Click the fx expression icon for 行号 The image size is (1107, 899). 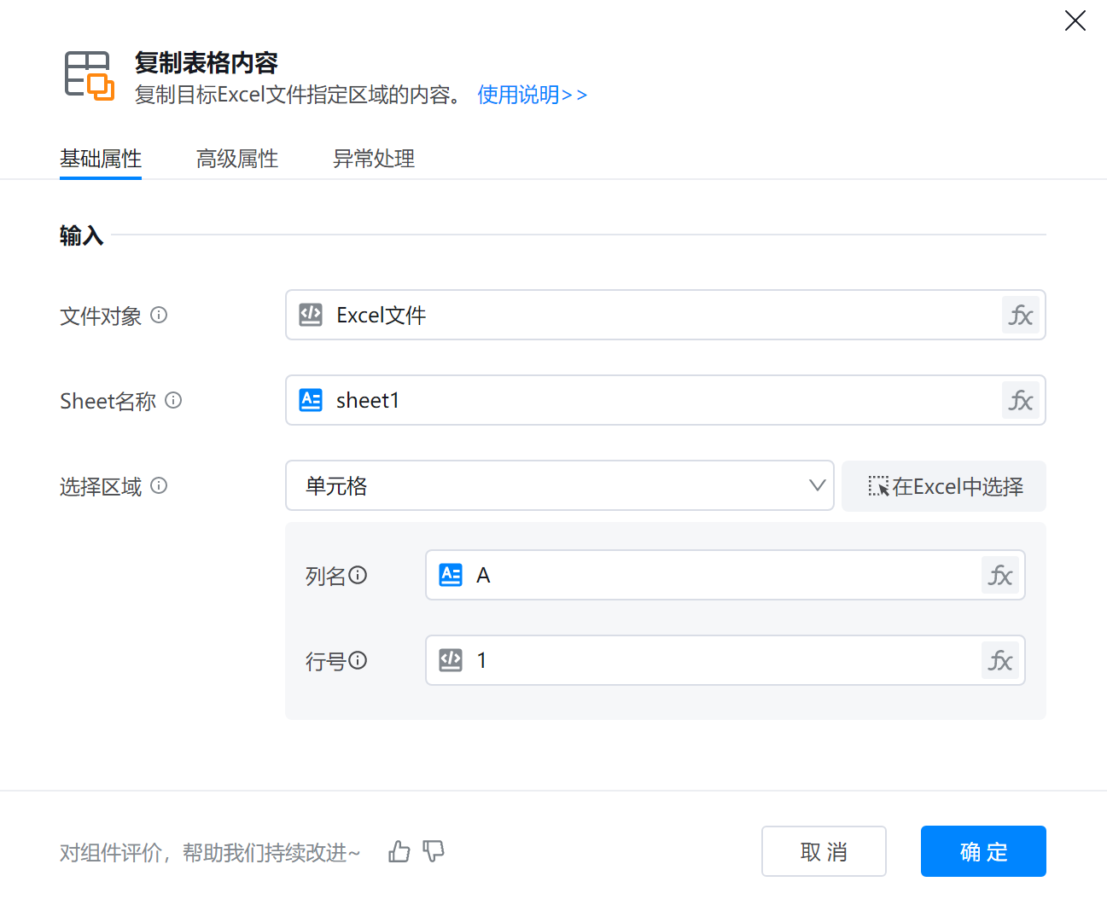999,661
